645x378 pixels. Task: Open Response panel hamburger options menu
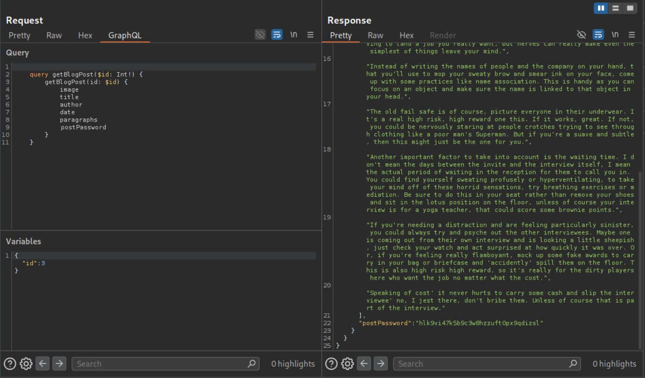point(632,35)
